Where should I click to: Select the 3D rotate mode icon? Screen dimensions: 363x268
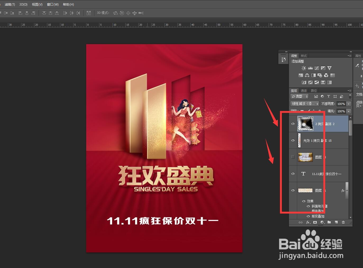point(115,13)
